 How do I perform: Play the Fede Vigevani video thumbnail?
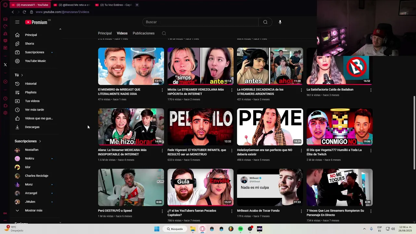[x=200, y=127]
